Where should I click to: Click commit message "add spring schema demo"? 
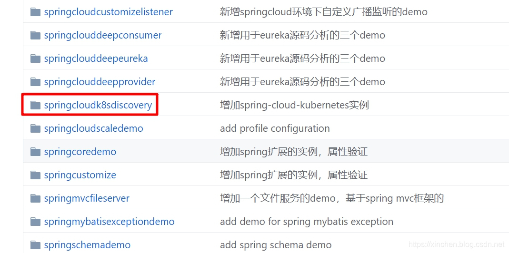pos(276,245)
